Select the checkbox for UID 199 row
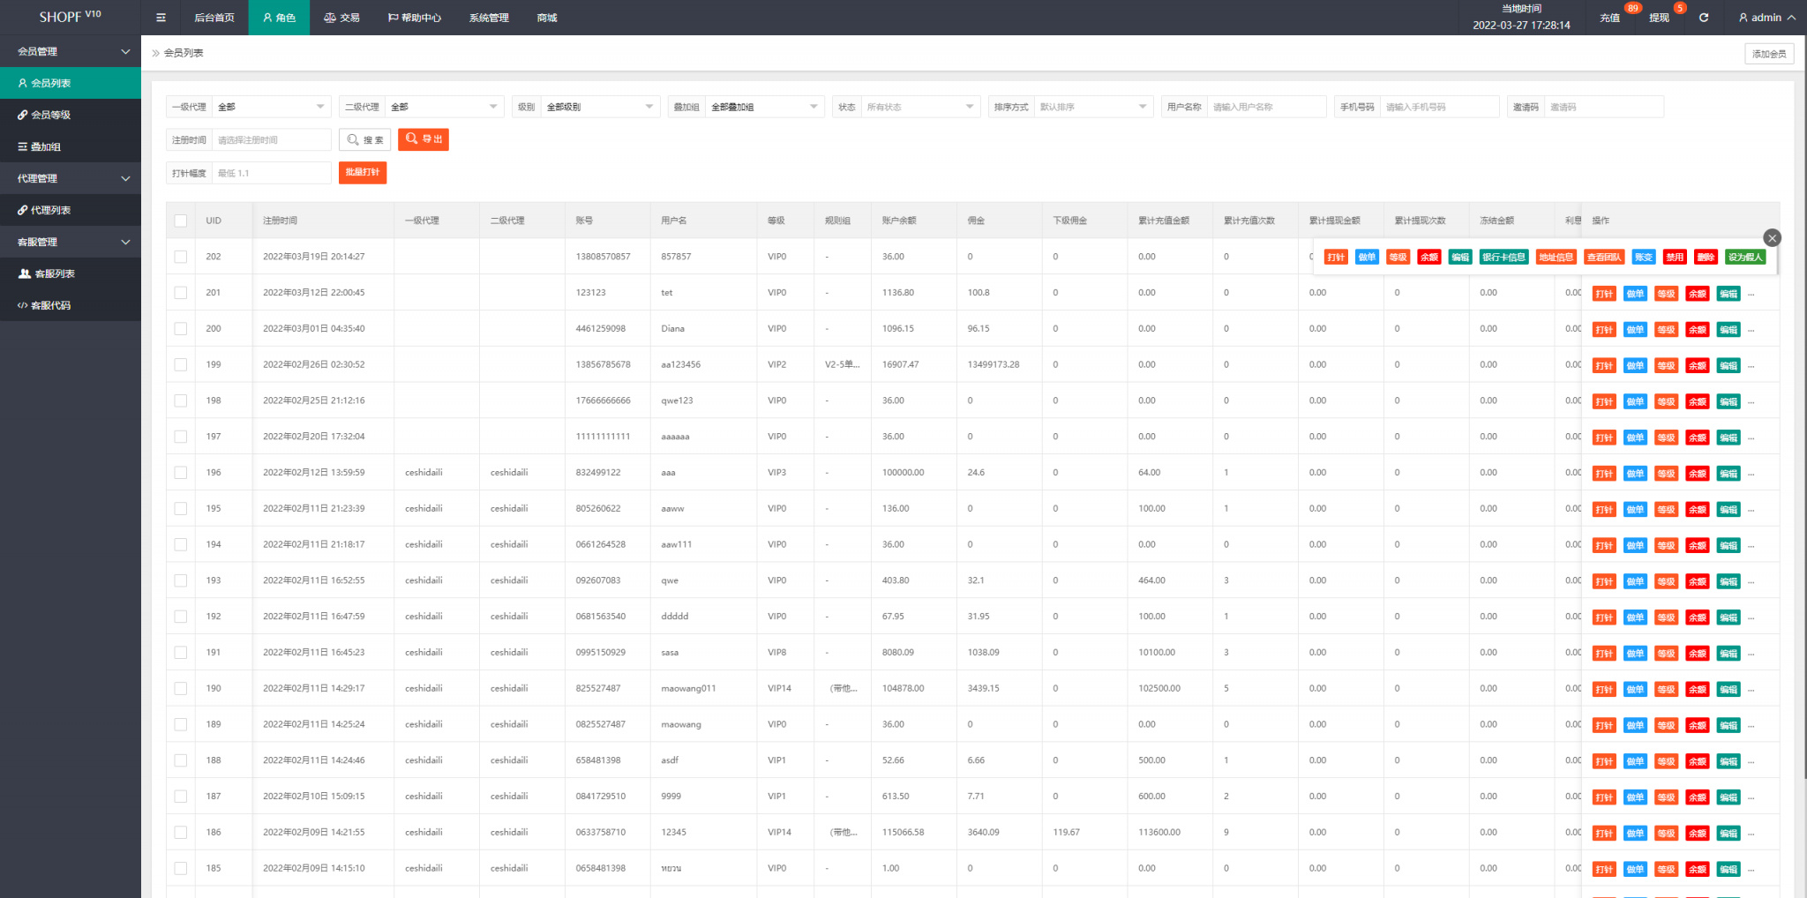Screen dimensions: 1807x898 tap(181, 364)
